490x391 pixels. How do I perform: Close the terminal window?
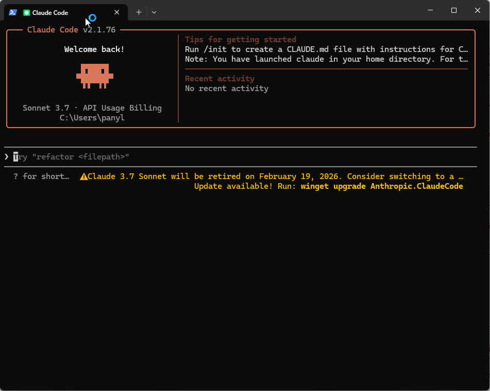[x=478, y=10]
